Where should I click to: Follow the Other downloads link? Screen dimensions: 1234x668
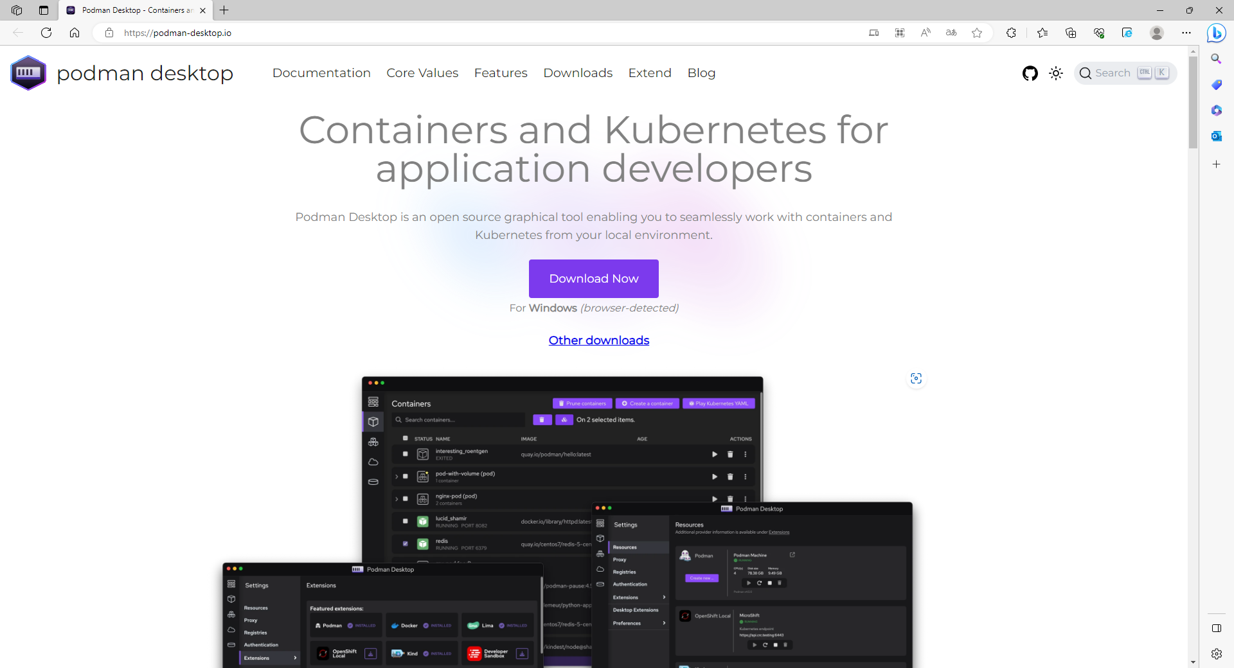599,340
